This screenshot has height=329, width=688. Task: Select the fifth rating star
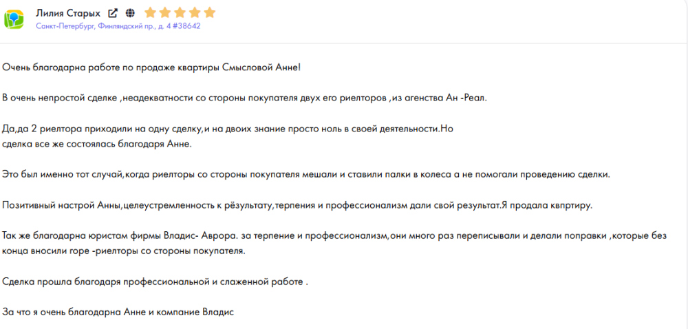pyautogui.click(x=210, y=12)
